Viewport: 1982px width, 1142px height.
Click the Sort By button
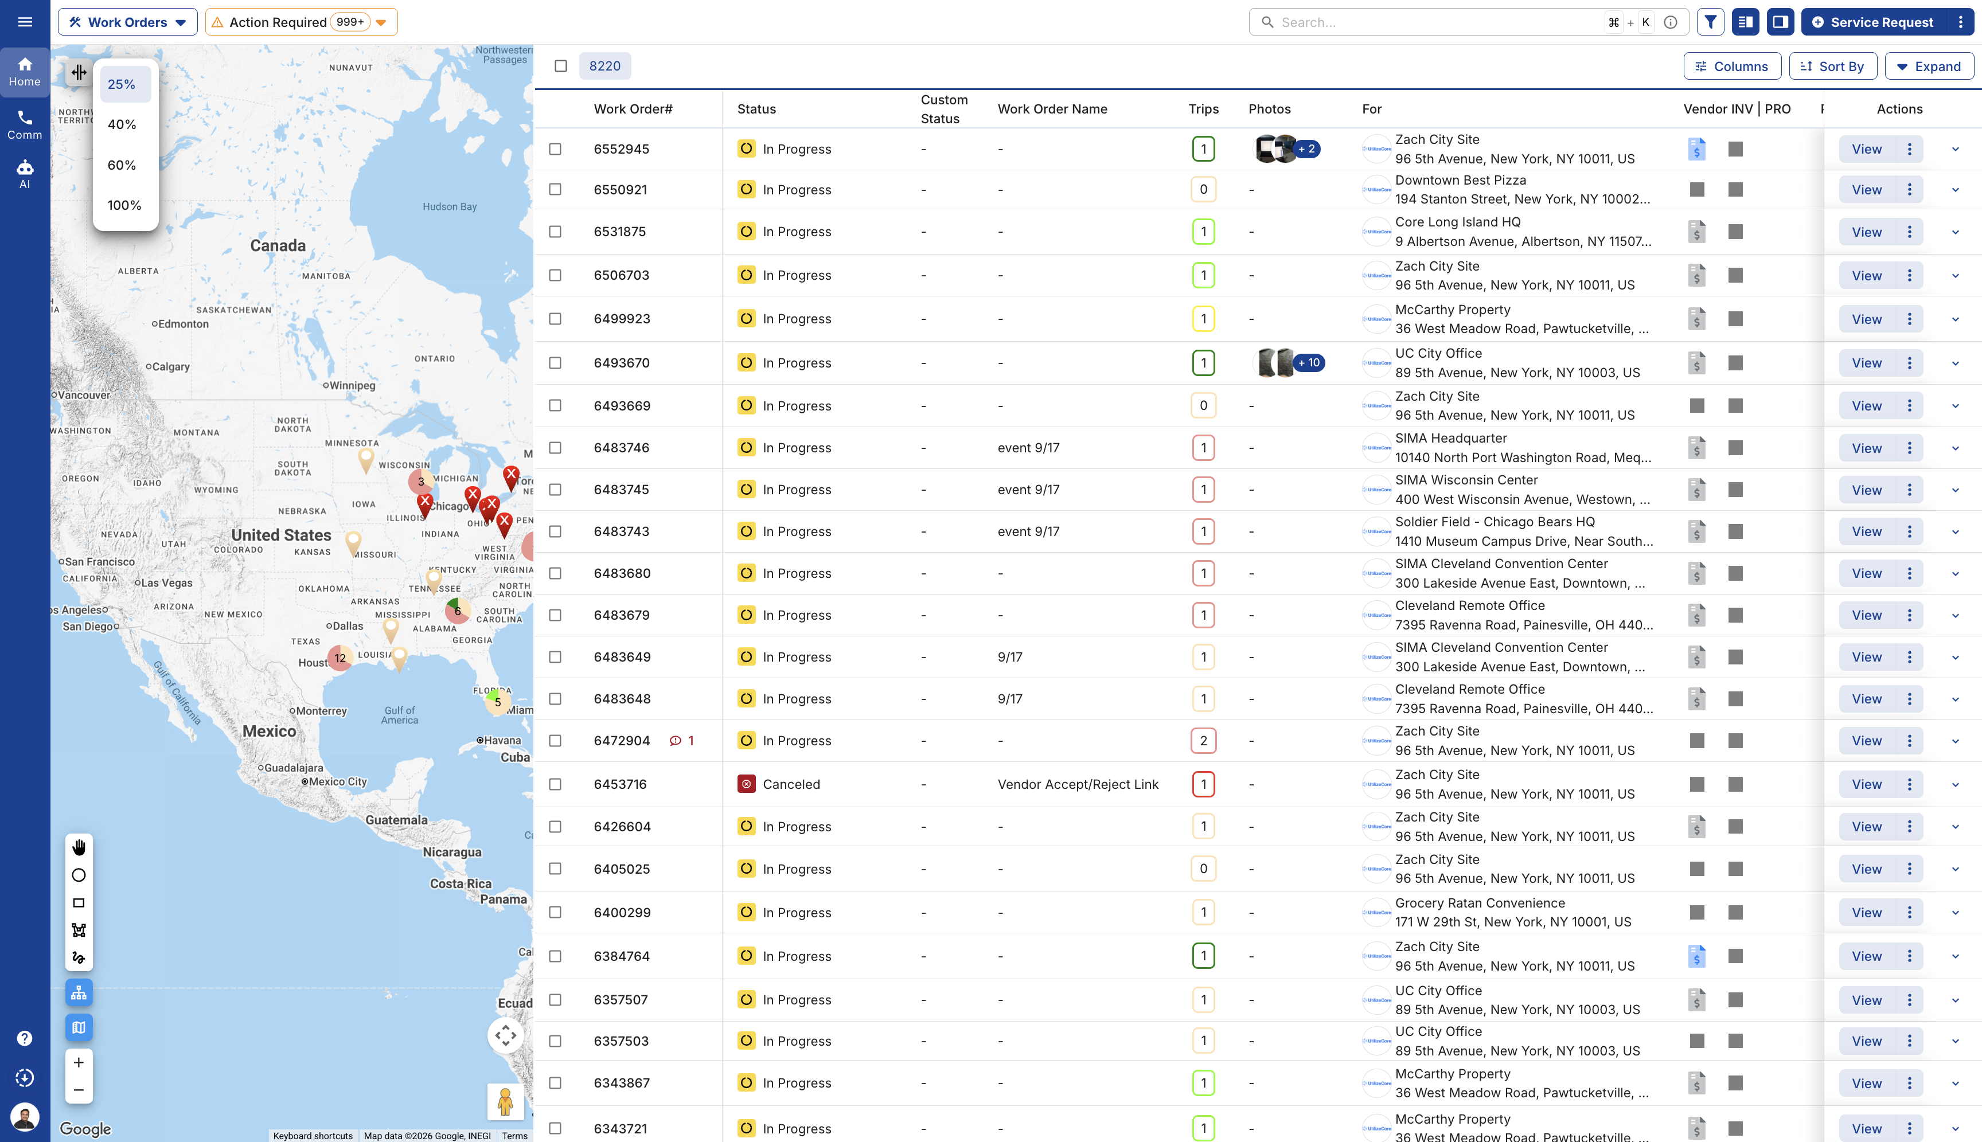[x=1832, y=67]
